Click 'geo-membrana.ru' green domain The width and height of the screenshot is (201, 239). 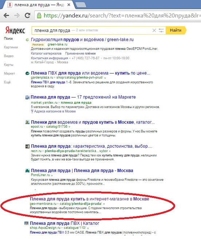(x=43, y=204)
